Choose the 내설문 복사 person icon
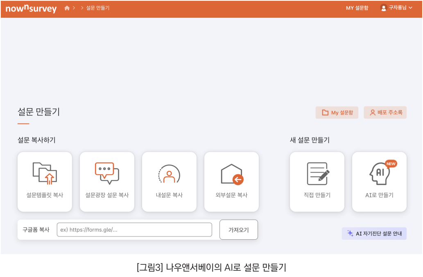Image resolution: width=423 pixels, height=277 pixels. coord(169,174)
